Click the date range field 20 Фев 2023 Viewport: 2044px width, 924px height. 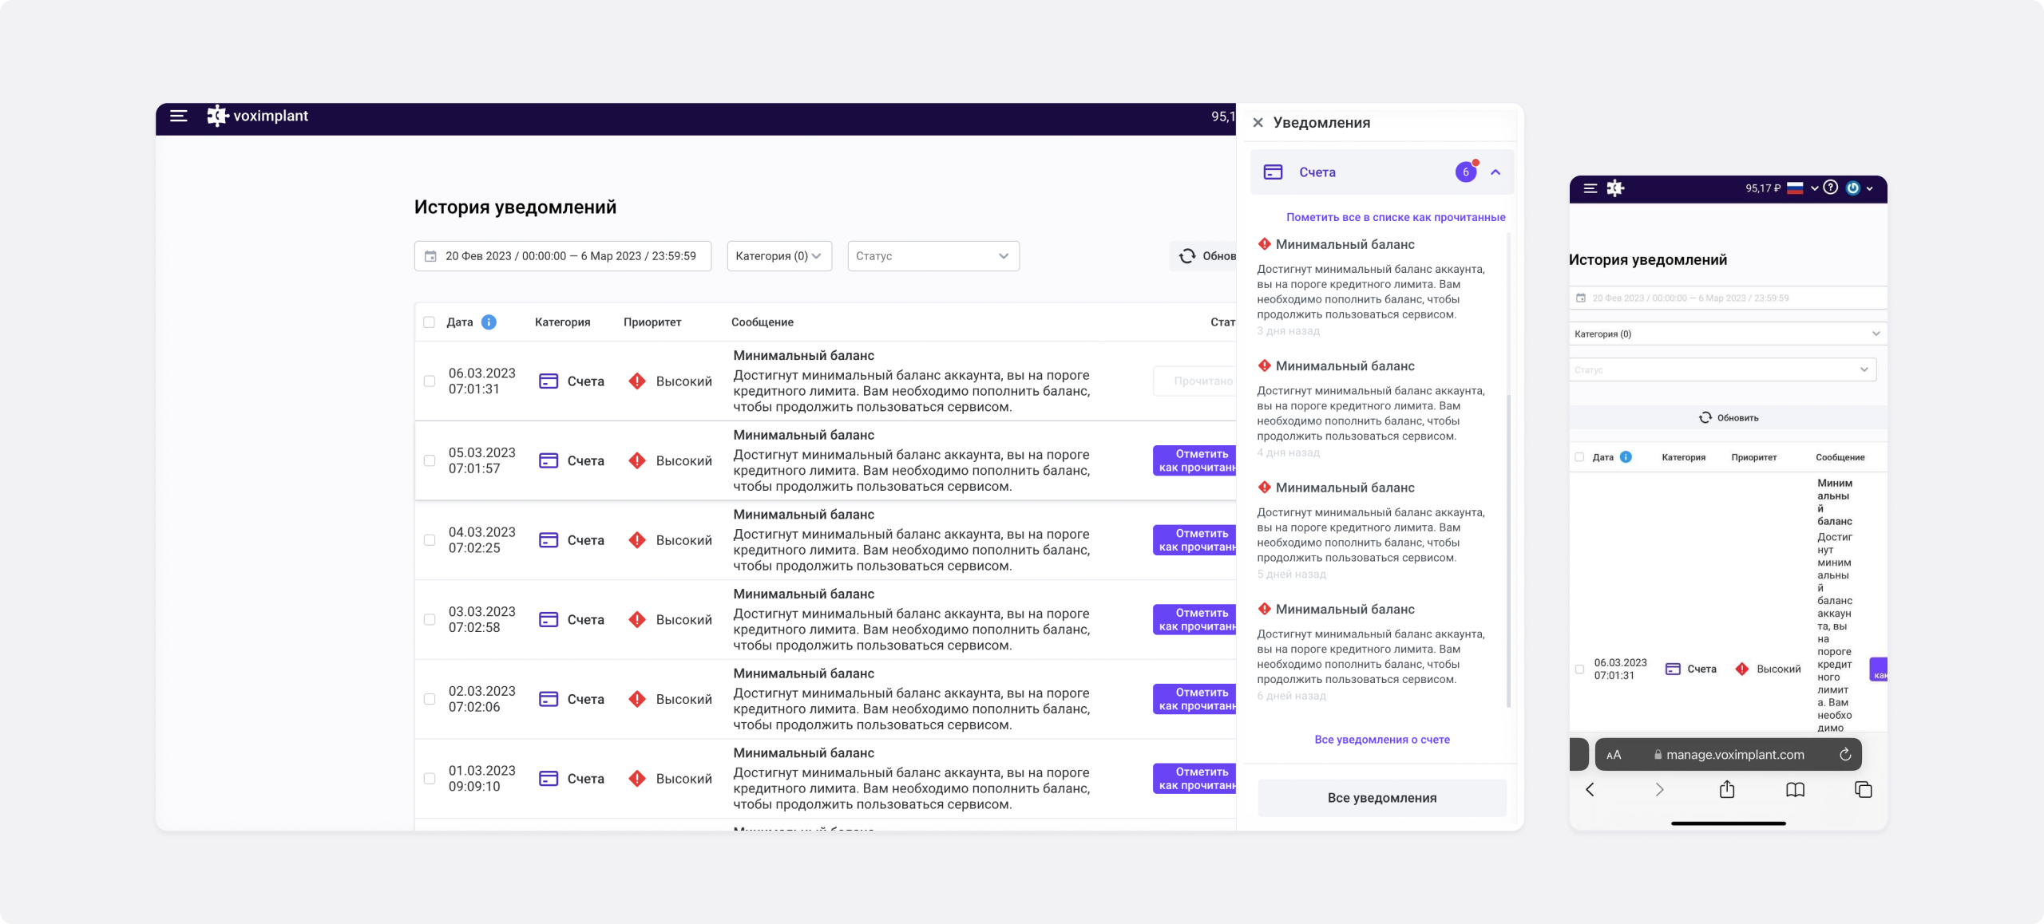[562, 256]
